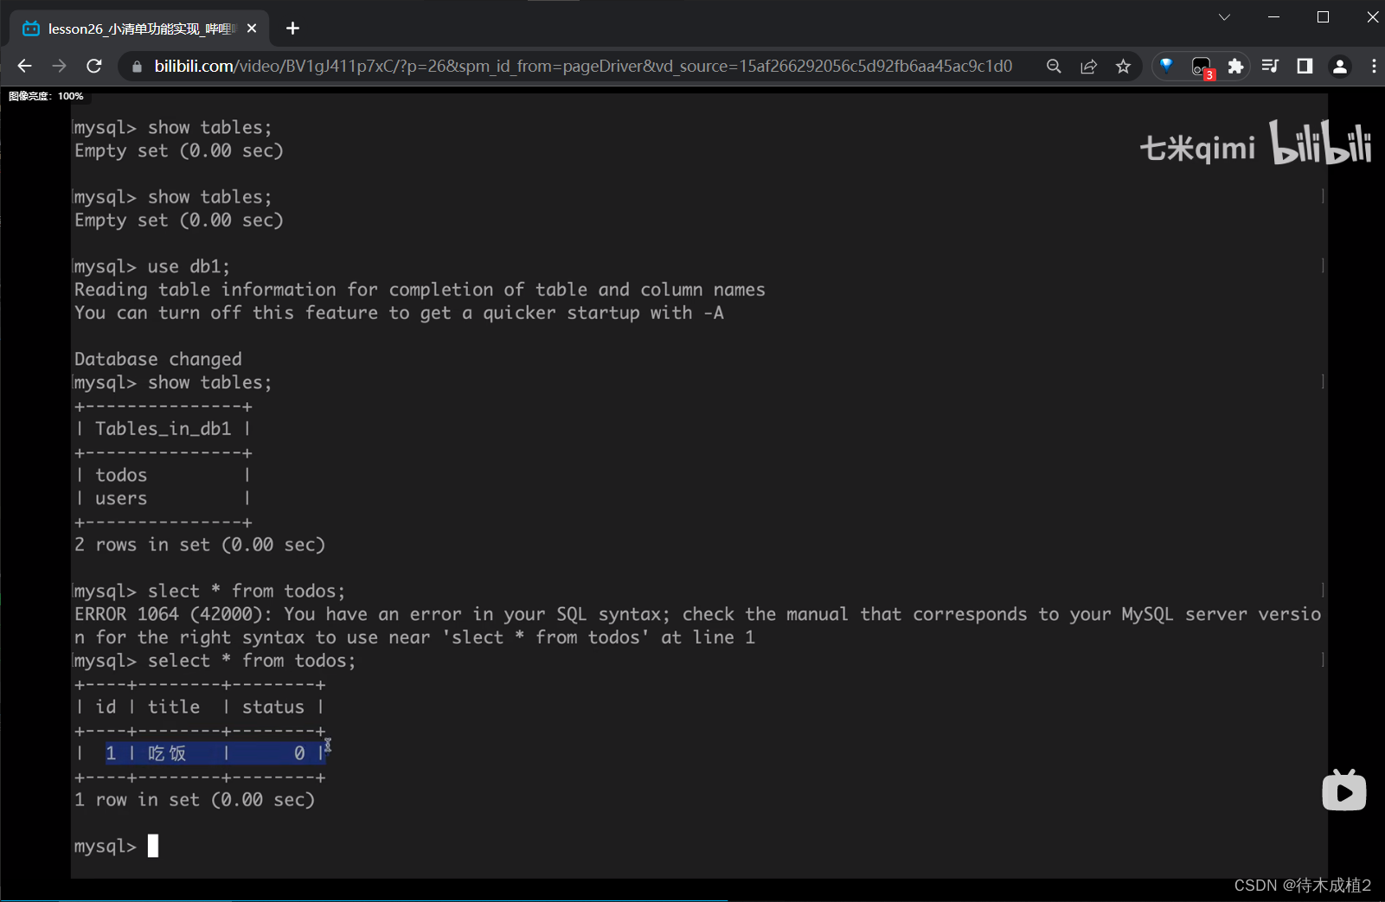Image resolution: width=1385 pixels, height=902 pixels.
Task: Click the 'status' column header
Action: pos(273,707)
